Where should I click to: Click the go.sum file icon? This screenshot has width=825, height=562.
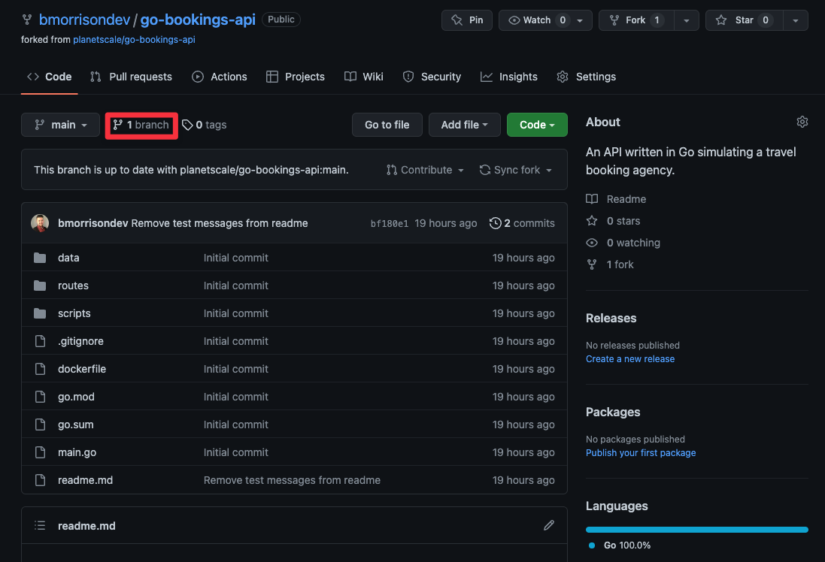[x=40, y=425]
